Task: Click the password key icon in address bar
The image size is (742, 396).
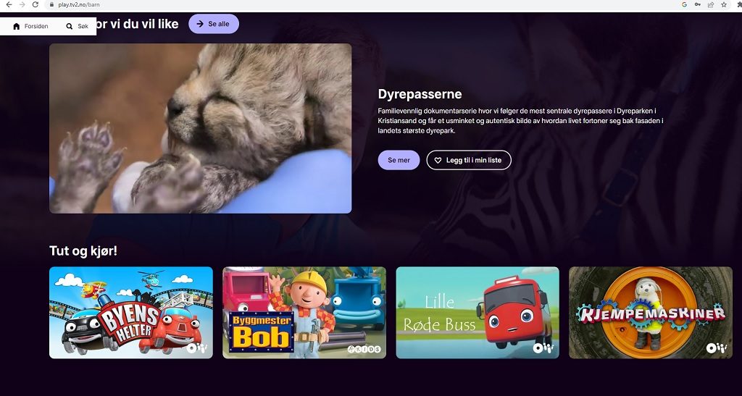Action: point(697,4)
